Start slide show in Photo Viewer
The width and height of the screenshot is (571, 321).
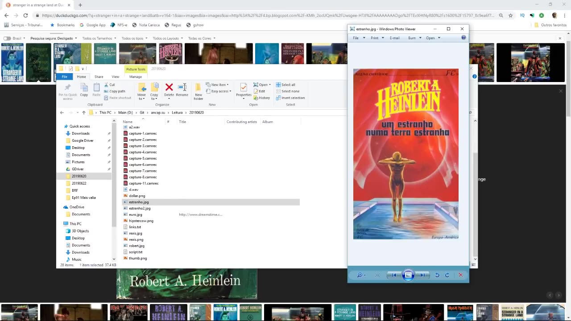pos(408,275)
